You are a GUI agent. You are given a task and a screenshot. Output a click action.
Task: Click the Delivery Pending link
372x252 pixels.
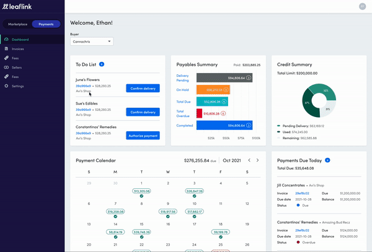pyautogui.click(x=182, y=78)
